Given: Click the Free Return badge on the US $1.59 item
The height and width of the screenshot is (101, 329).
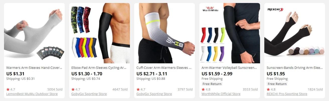Looking at the screenshot, I should coord(212,84).
